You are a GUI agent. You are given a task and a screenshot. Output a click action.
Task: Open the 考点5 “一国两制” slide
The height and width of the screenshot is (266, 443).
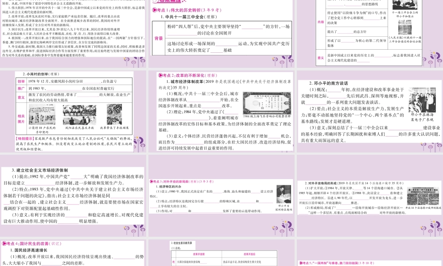[x=370, y=253]
